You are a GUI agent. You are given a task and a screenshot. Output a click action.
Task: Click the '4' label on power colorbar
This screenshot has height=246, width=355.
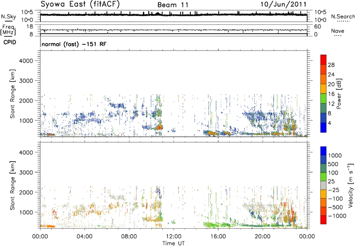click(329, 123)
